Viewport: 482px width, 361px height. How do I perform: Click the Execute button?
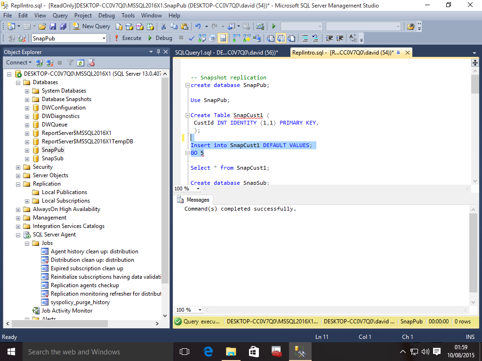click(x=128, y=38)
